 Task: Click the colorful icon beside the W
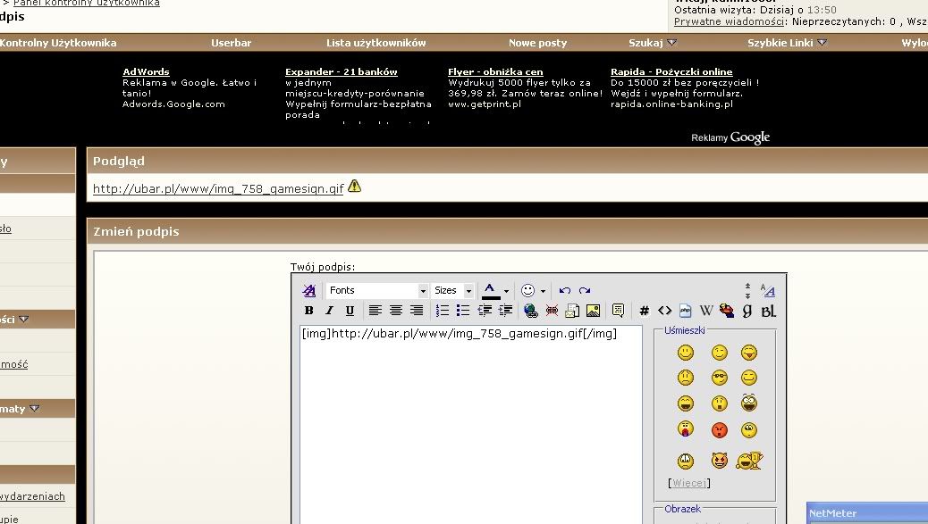(727, 310)
